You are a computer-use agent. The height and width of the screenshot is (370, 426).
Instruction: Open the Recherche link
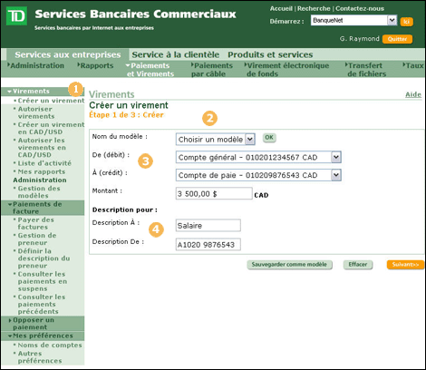coord(314,8)
